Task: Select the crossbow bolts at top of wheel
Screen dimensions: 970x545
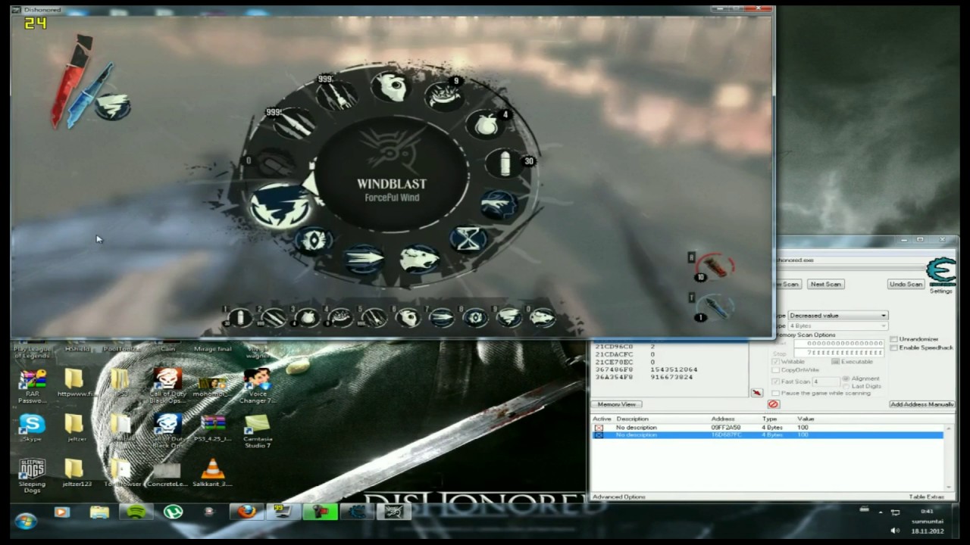Action: 338,95
